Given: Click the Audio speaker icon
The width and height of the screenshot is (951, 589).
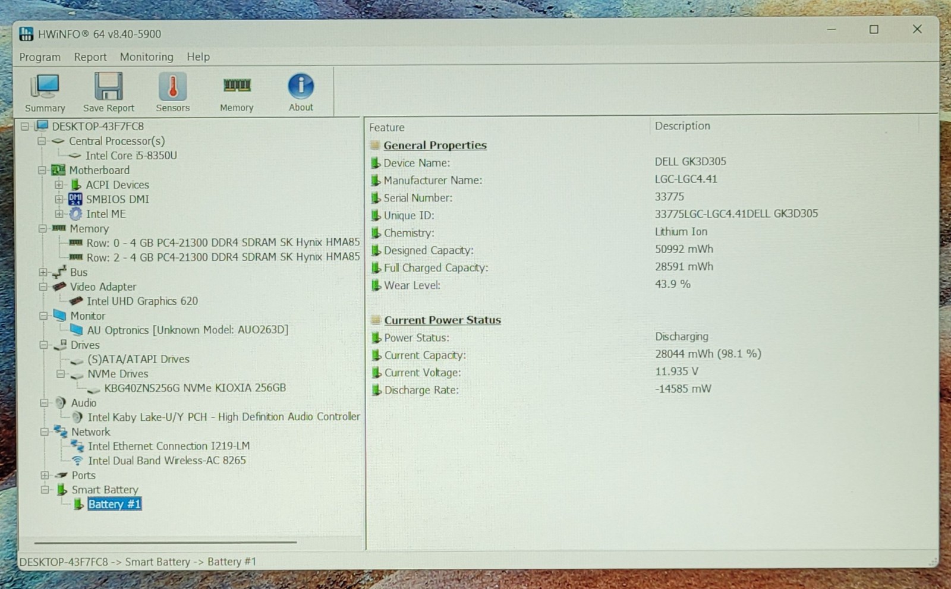Looking at the screenshot, I should 60,402.
